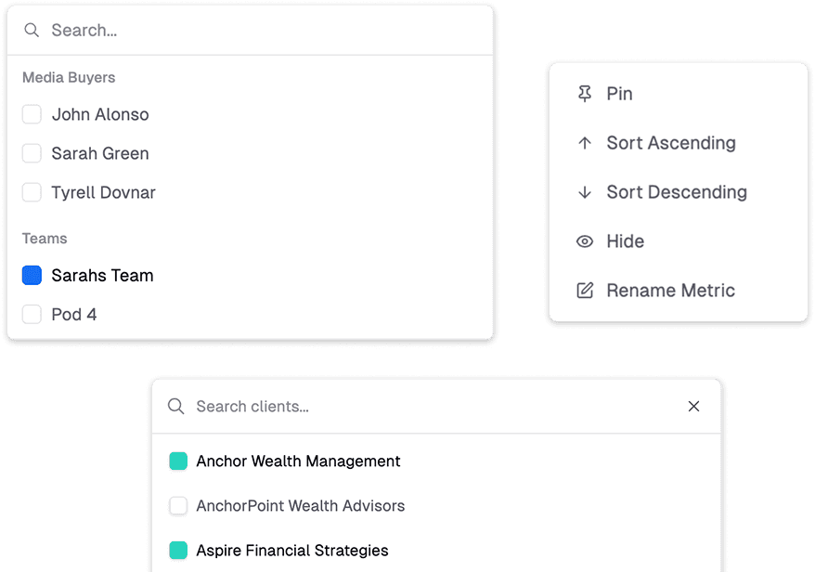Screen dimensions: 815x572
Task: Uncheck the Sarahs Team checkbox
Action: [32, 275]
